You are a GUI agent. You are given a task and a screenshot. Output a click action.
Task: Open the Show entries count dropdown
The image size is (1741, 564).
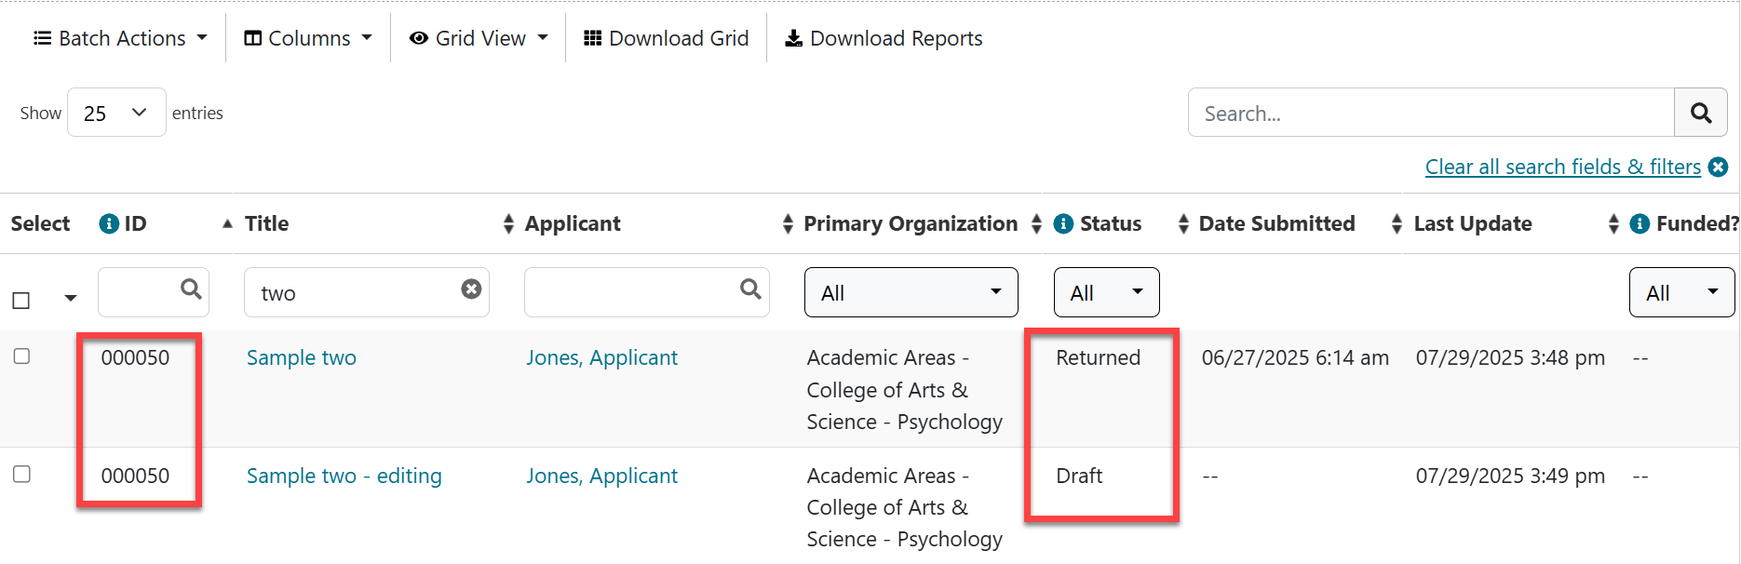(116, 113)
